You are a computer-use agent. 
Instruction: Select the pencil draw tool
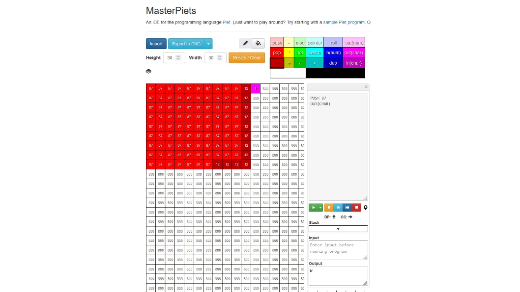click(x=245, y=43)
